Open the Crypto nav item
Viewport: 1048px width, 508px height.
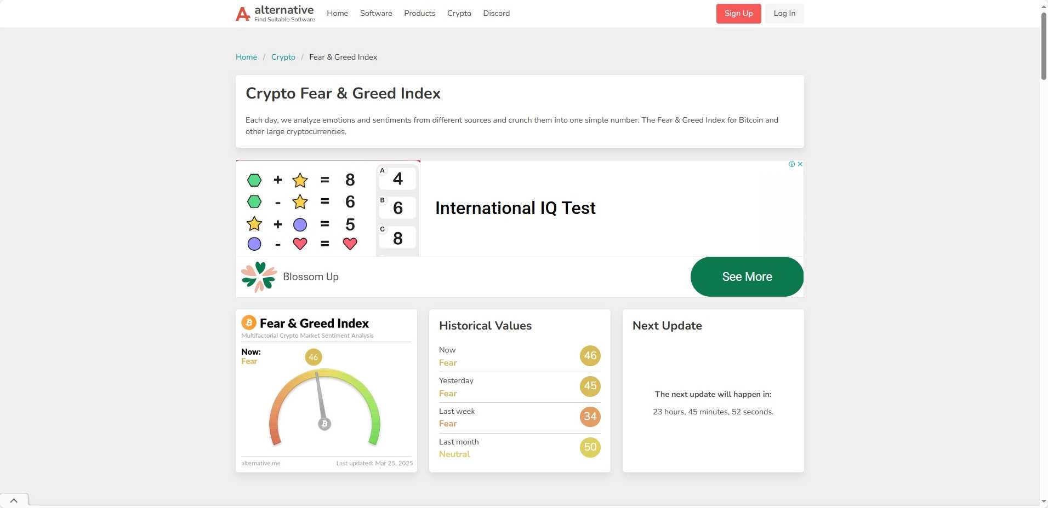(459, 14)
